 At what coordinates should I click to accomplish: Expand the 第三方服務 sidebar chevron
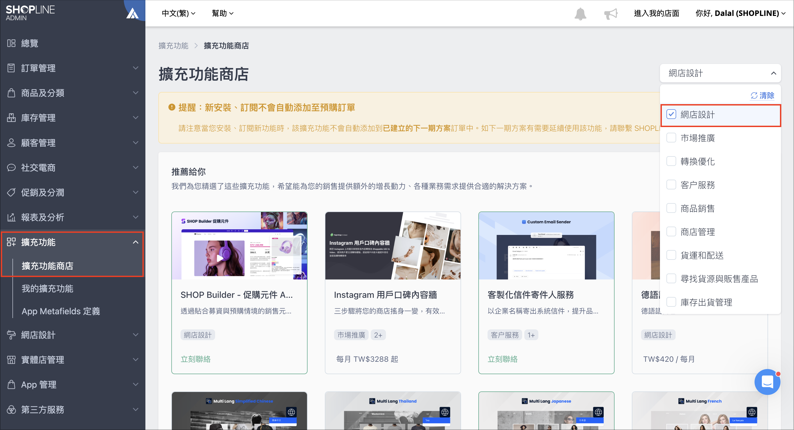[x=136, y=409]
